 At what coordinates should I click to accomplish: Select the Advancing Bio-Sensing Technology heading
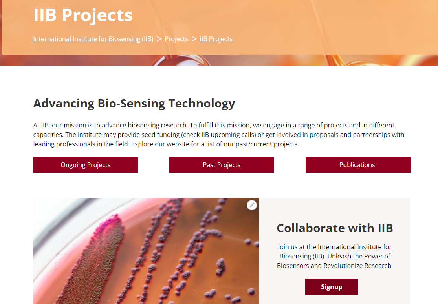click(134, 104)
